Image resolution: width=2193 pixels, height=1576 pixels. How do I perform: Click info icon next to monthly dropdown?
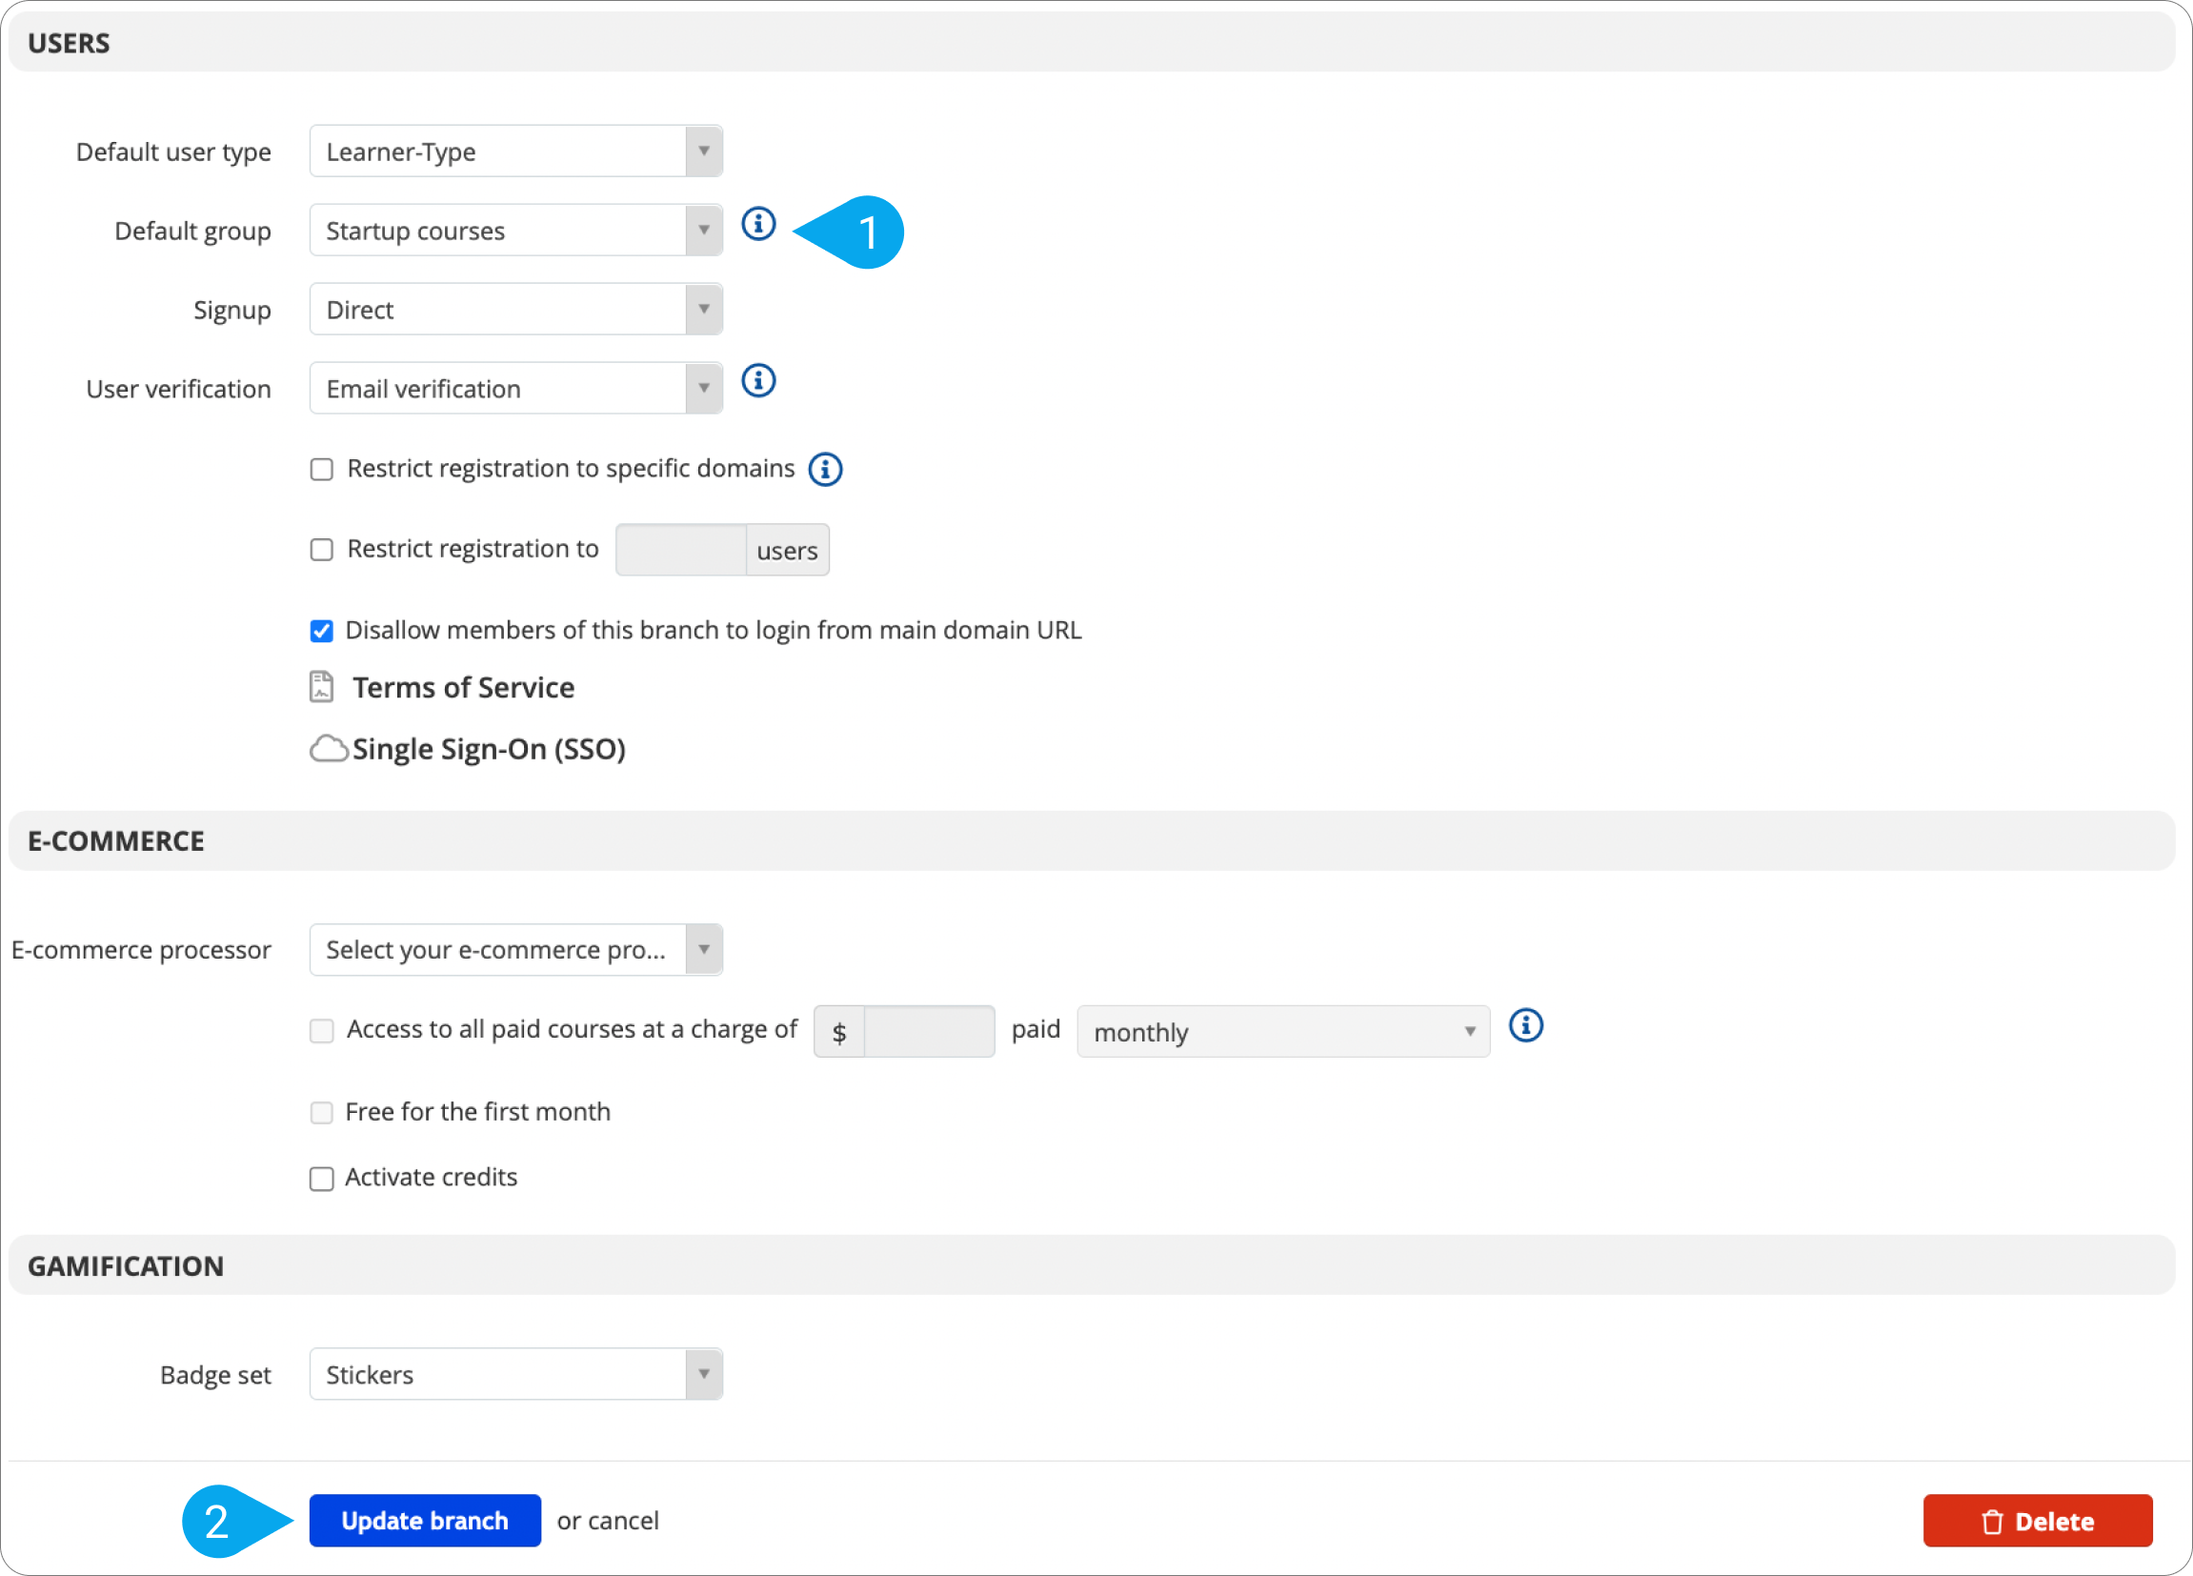click(x=1526, y=1026)
